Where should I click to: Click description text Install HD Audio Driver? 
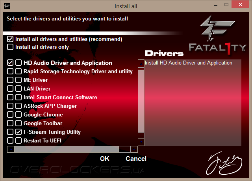click(x=189, y=63)
